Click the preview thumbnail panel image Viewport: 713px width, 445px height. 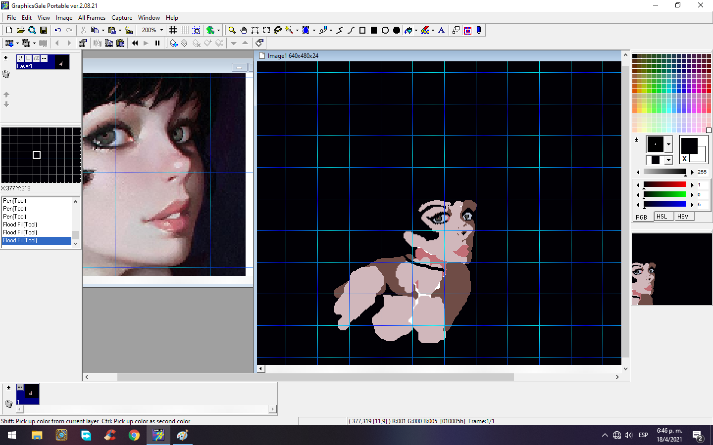coord(671,269)
